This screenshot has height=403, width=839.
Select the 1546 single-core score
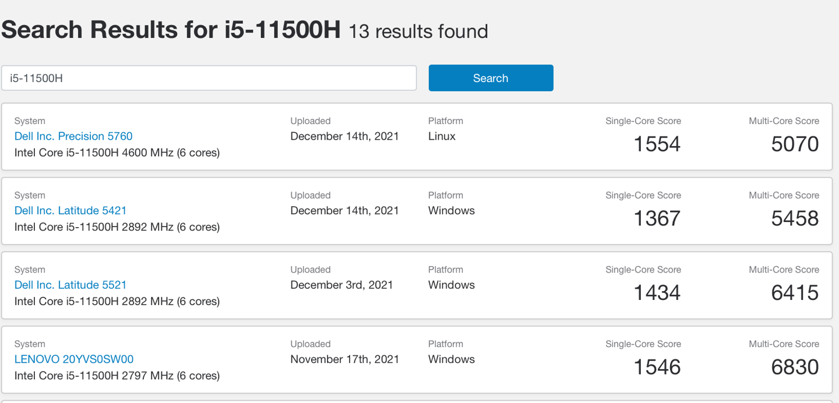pos(657,367)
